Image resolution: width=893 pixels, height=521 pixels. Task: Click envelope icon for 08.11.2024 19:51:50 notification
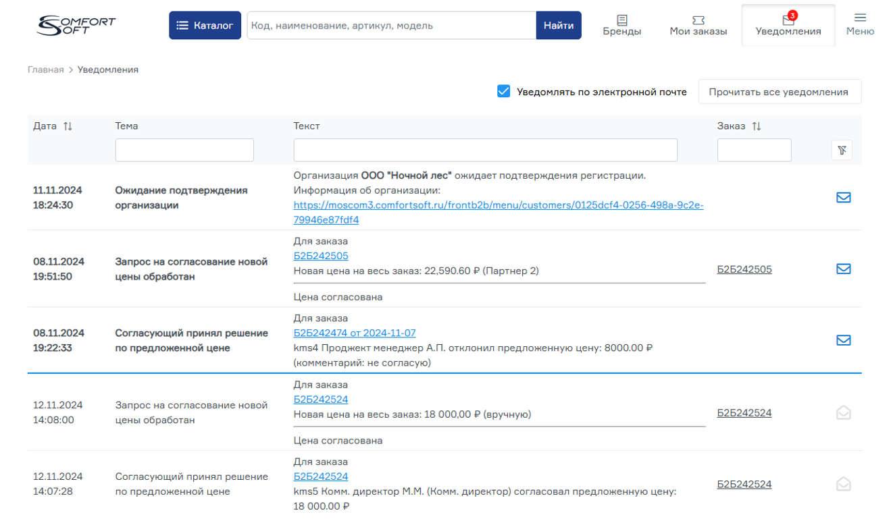point(843,269)
